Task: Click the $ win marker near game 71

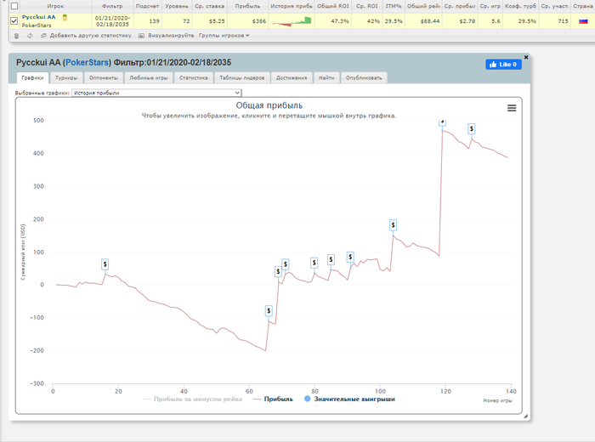Action: 286,264
